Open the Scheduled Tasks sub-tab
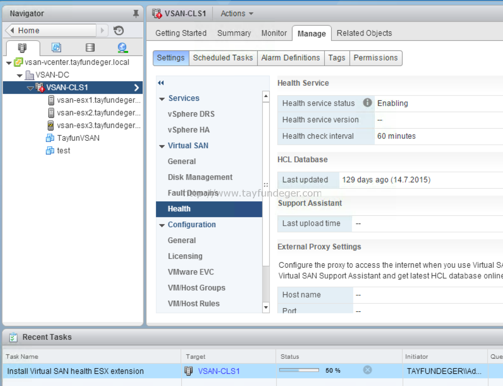Viewport: 503px width, 386px height. point(223,58)
